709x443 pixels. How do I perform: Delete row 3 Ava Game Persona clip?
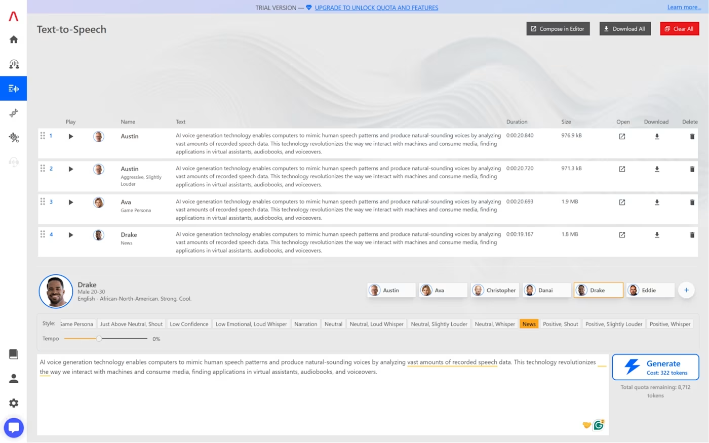coord(692,202)
